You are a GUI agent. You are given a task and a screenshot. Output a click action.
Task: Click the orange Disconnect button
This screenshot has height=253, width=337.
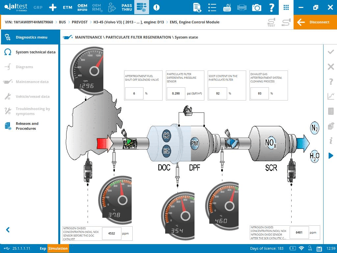pos(315,22)
